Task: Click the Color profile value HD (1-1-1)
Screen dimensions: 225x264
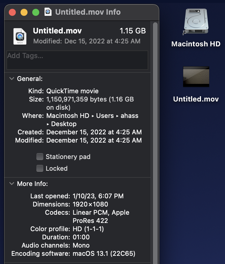Action: (88, 229)
